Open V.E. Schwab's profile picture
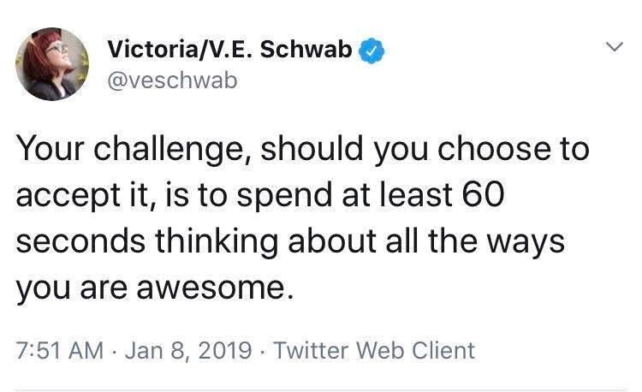Viewport: 642px width, 392px height. pos(52,64)
